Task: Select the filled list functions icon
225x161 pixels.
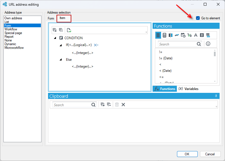Action: click(x=202, y=35)
